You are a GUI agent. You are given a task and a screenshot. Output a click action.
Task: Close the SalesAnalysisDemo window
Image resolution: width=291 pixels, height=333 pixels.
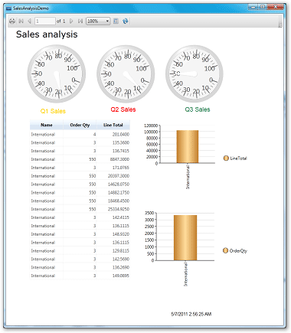click(275, 7)
